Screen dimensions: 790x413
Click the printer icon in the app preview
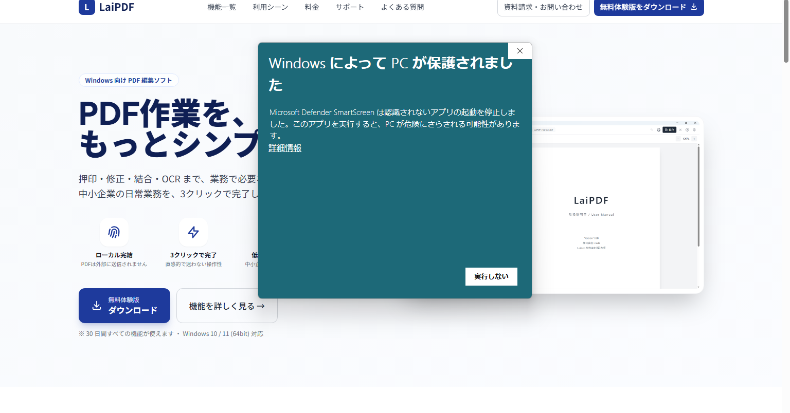[659, 130]
